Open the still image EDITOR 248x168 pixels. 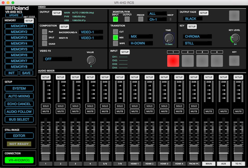tap(19, 136)
